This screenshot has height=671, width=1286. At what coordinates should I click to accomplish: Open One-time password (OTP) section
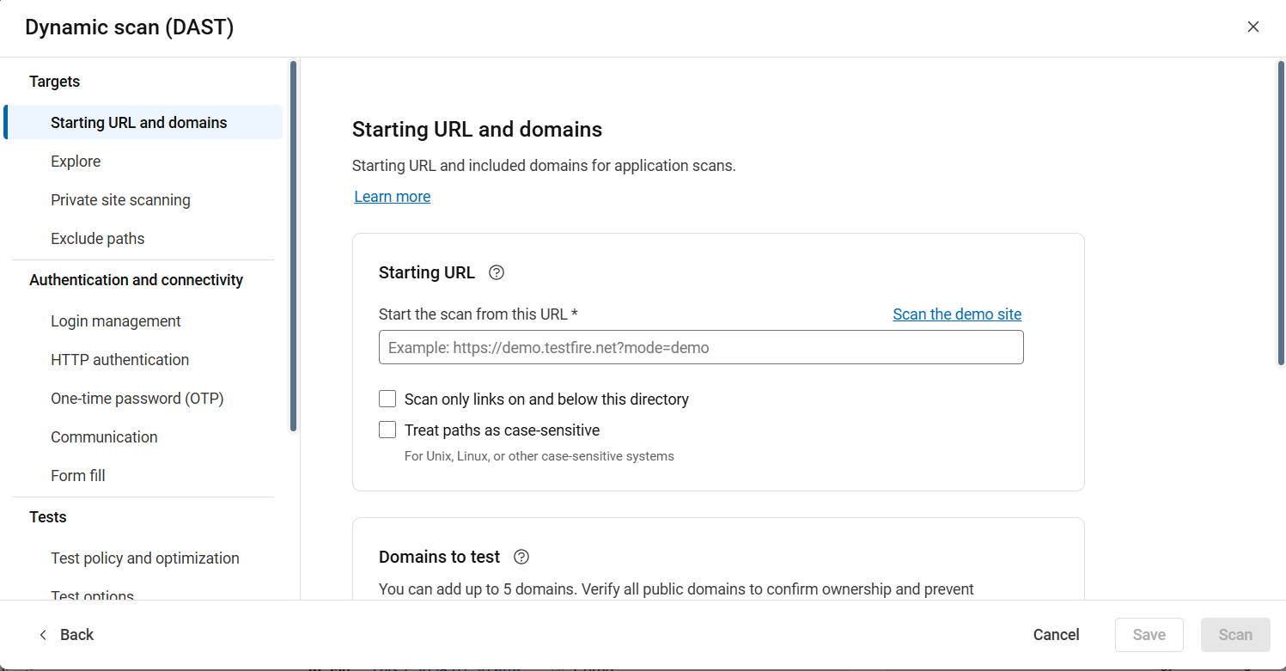(137, 399)
